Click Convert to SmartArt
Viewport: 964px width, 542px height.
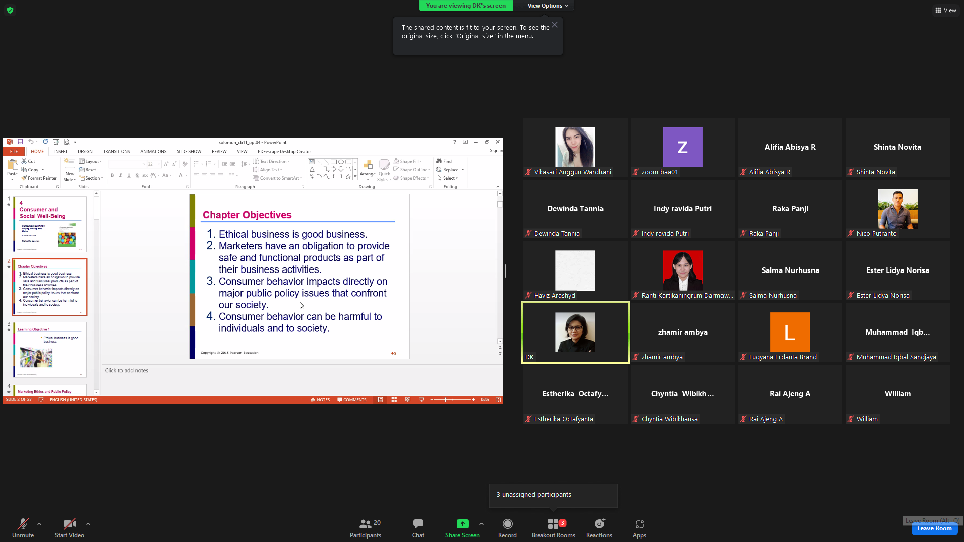coord(278,178)
